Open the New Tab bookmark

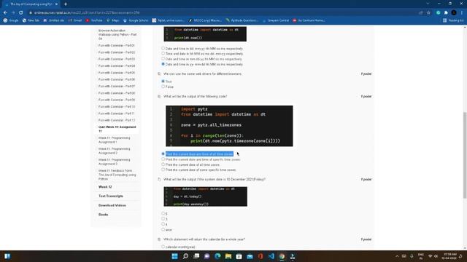pyautogui.click(x=31, y=20)
